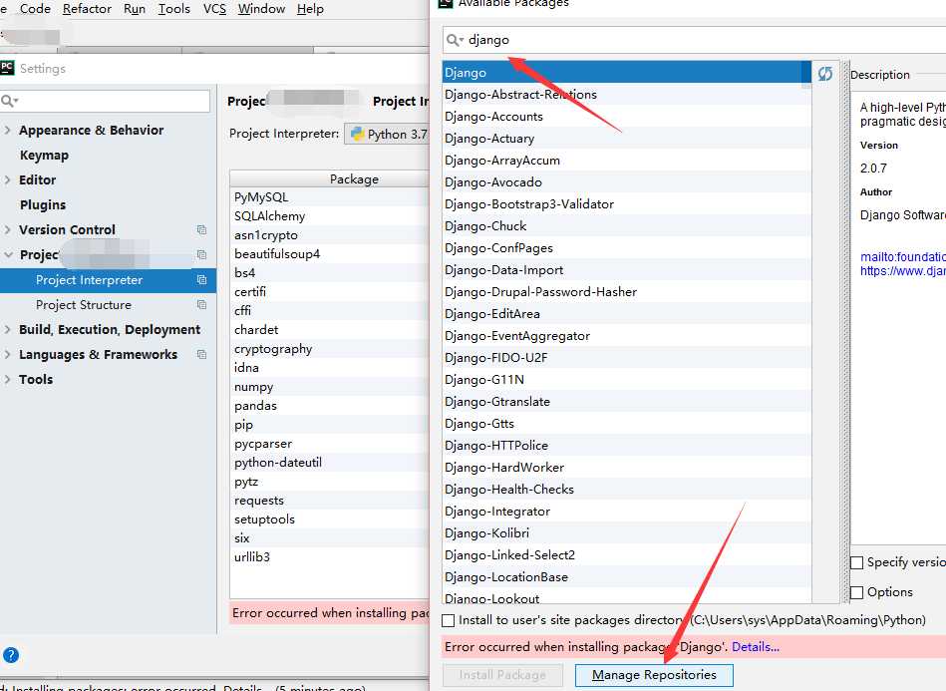The height and width of the screenshot is (691, 946).
Task: Open the Code menu
Action: [35, 9]
